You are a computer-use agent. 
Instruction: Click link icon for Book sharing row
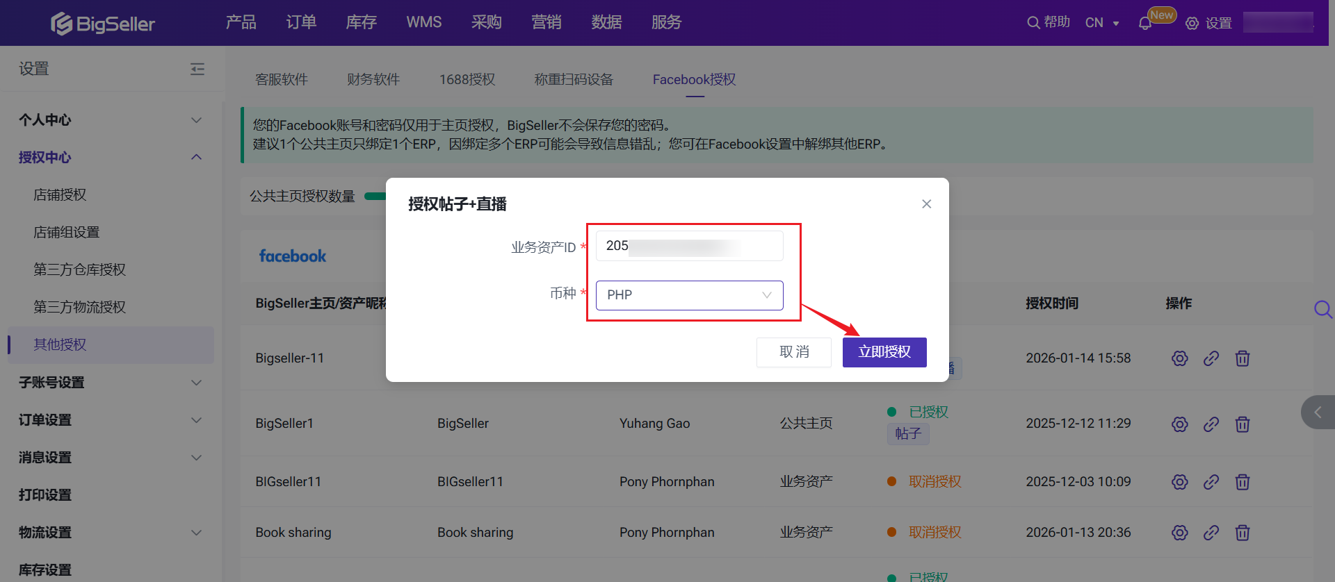tap(1211, 533)
